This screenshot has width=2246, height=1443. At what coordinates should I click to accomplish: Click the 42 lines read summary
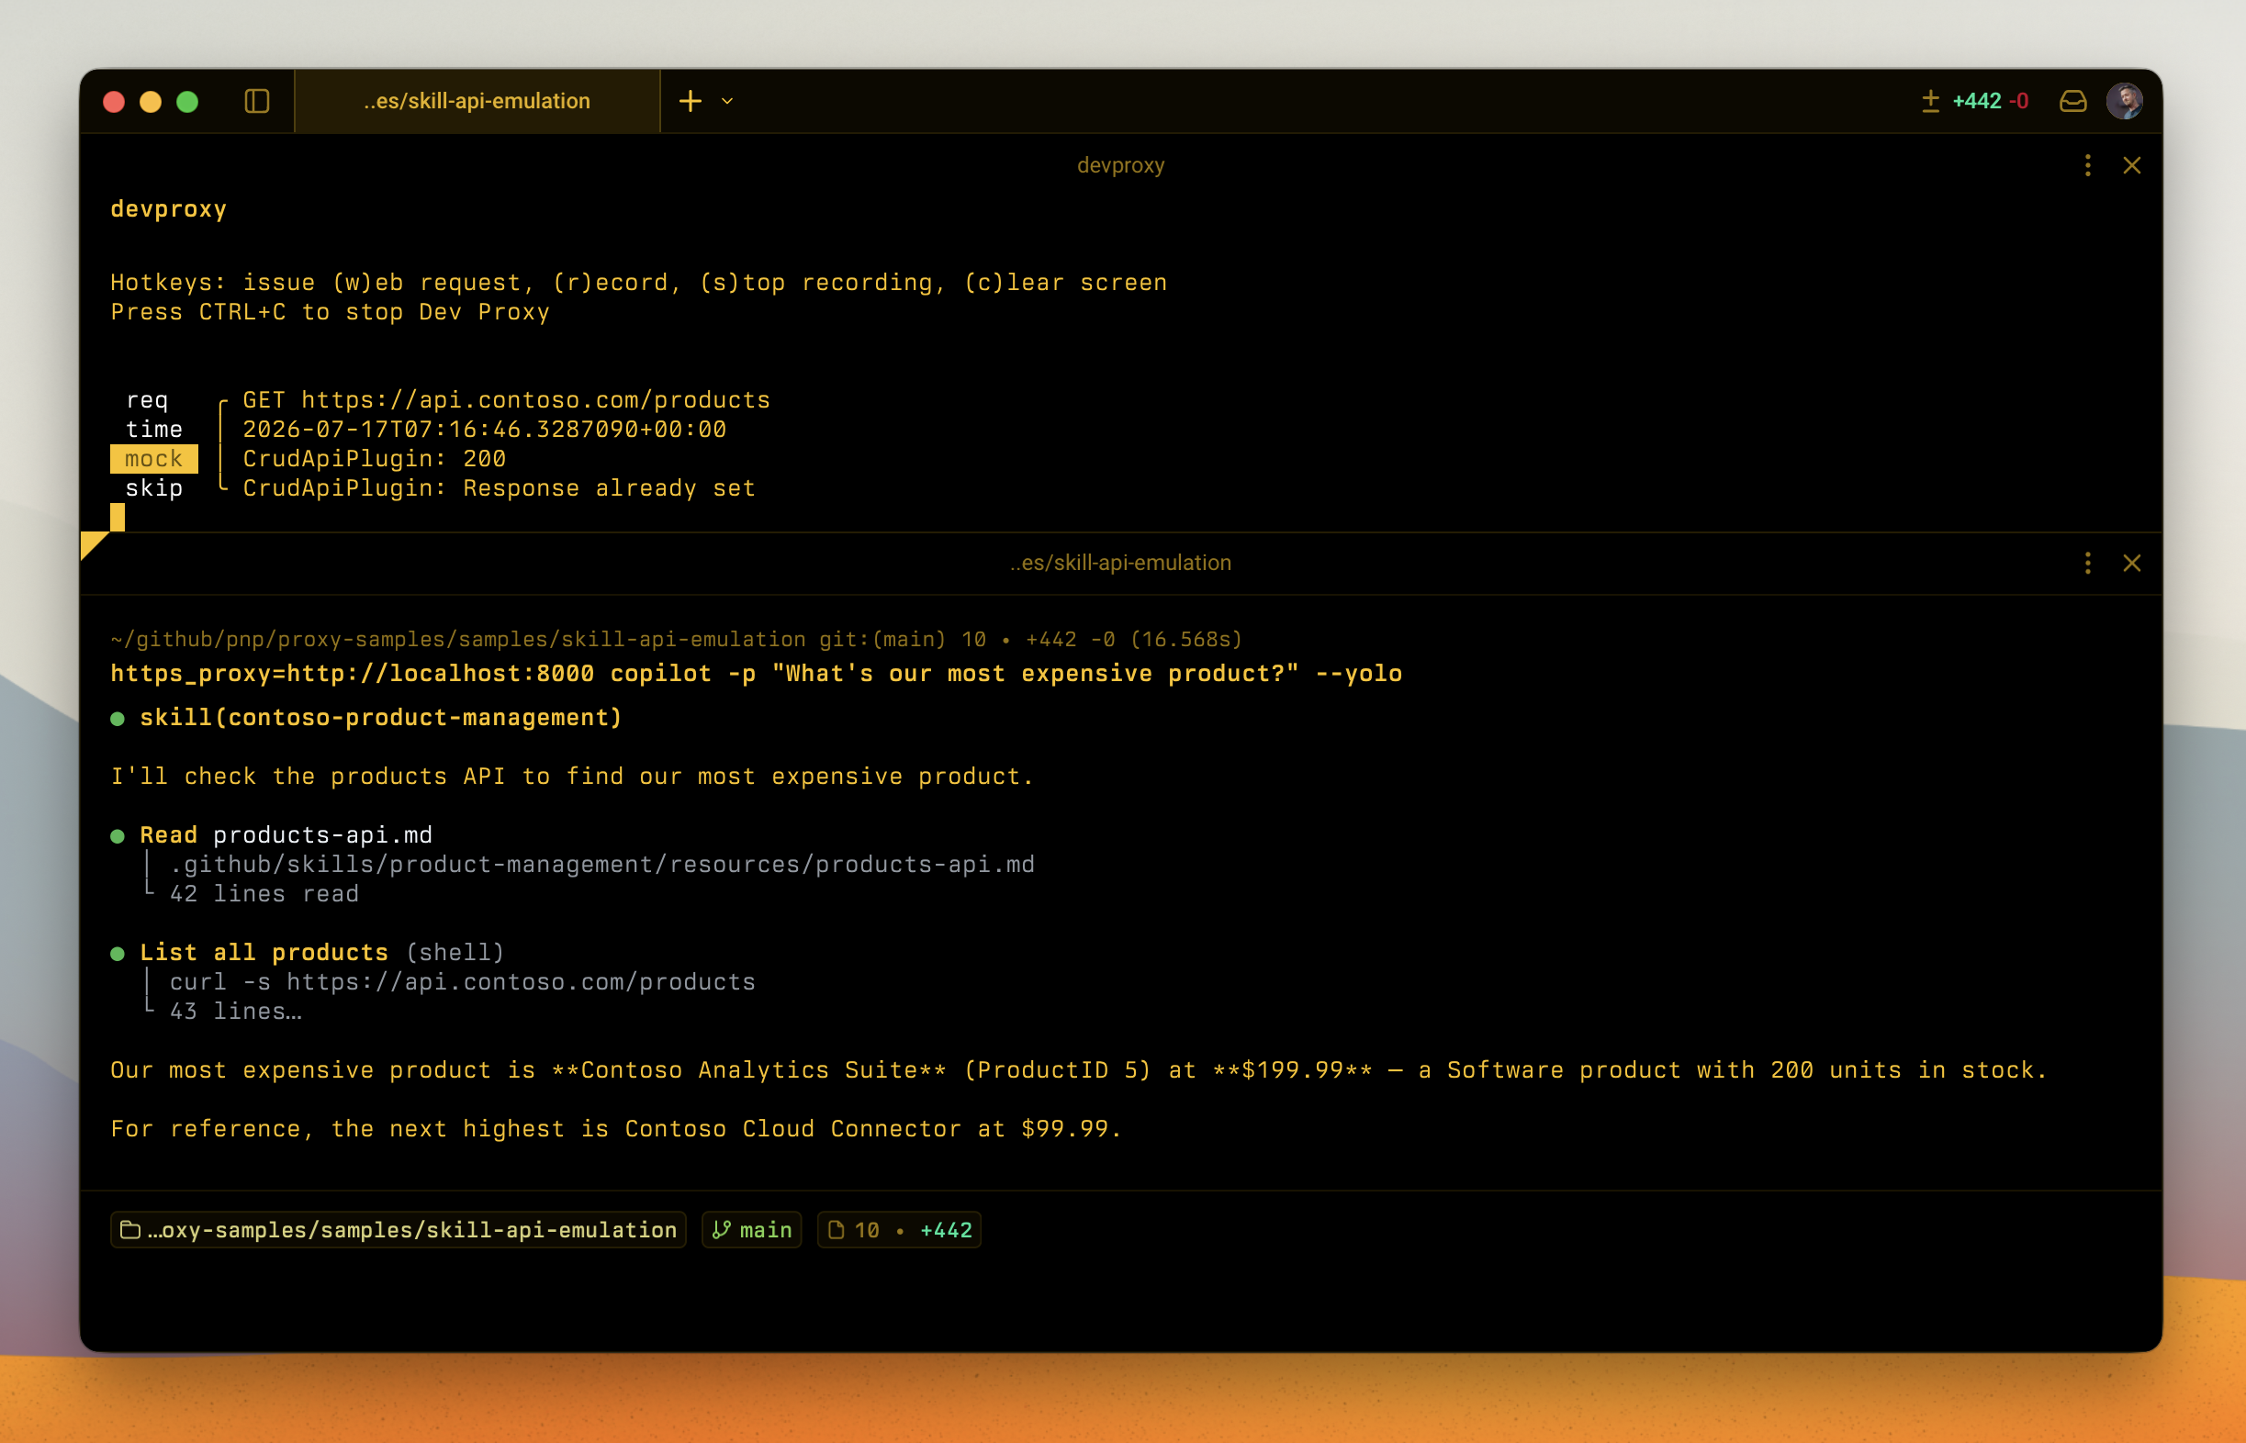point(264,894)
